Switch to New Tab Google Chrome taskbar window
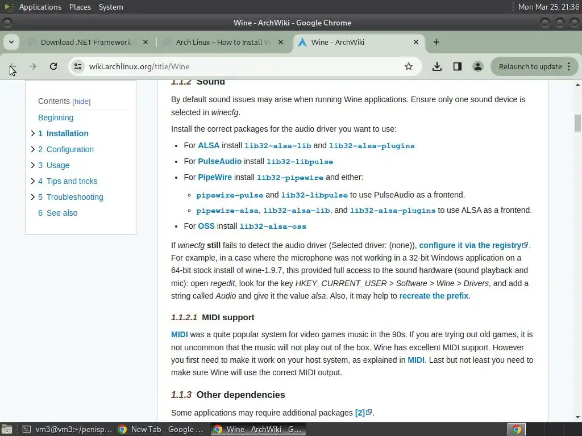The height and width of the screenshot is (436, 582). point(161,429)
